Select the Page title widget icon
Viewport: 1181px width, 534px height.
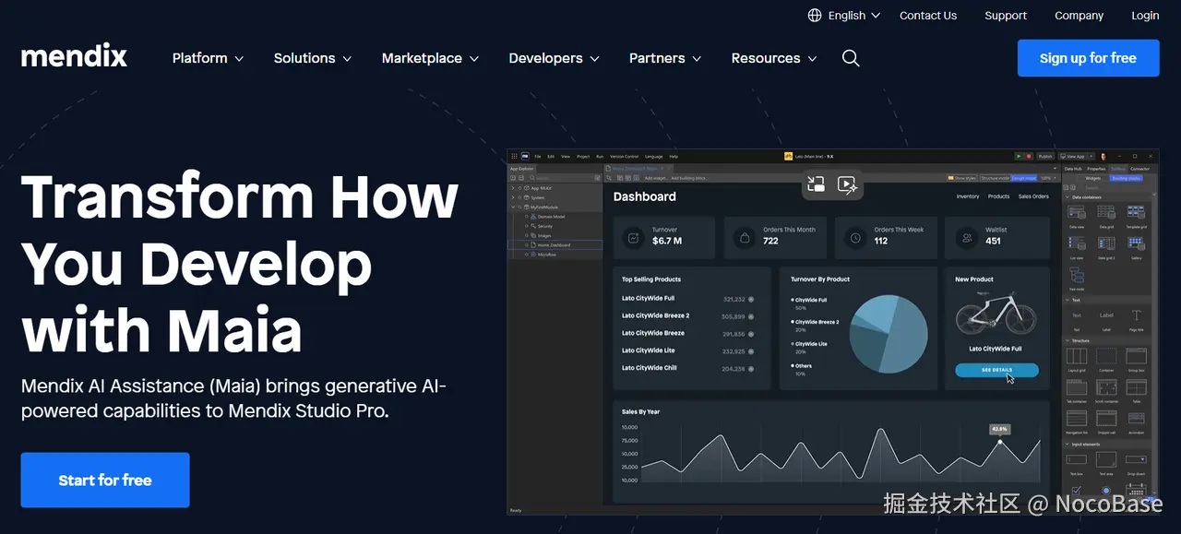(x=1137, y=315)
